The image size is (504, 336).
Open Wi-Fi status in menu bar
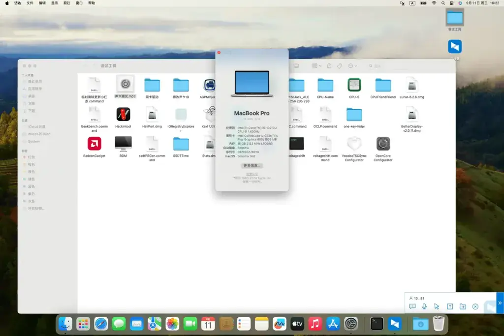pyautogui.click(x=434, y=3)
